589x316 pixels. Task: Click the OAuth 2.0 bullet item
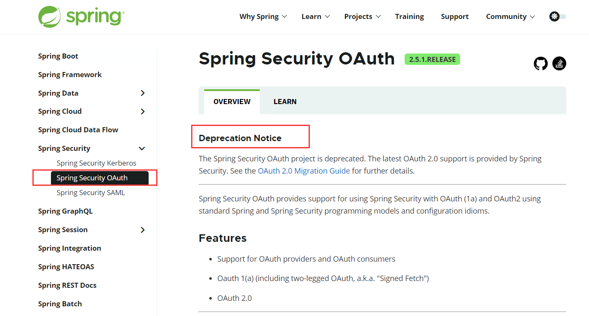coord(235,298)
